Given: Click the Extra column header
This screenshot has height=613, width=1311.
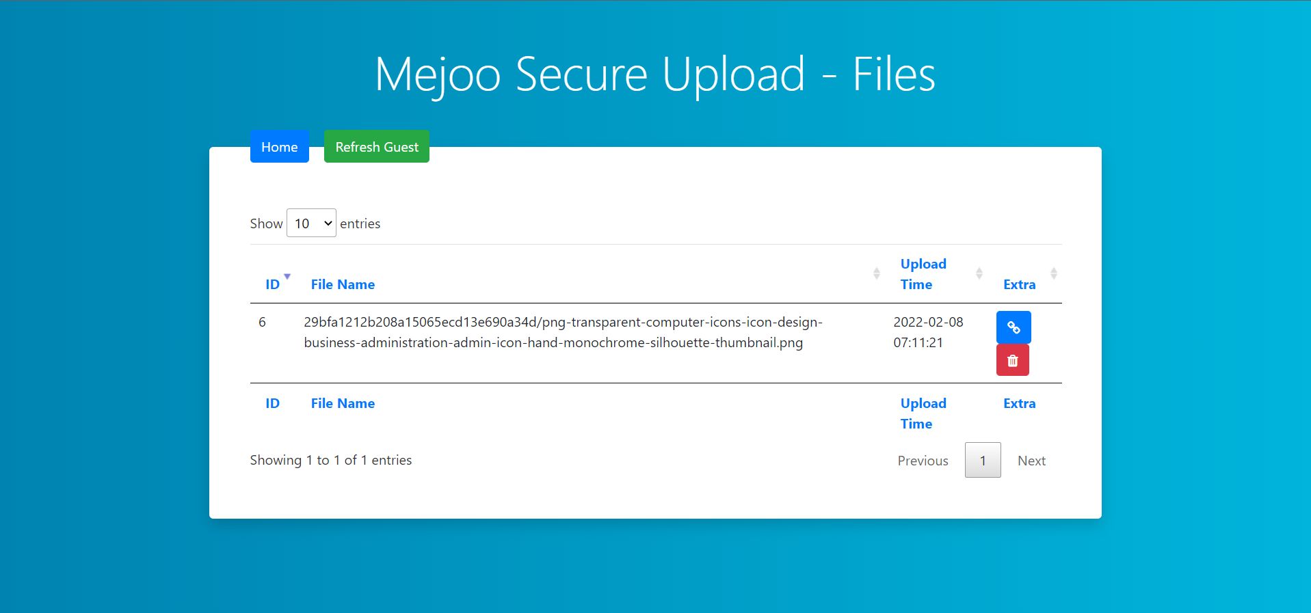Looking at the screenshot, I should click(x=1019, y=284).
